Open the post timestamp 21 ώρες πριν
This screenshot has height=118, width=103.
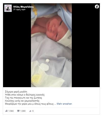pyautogui.click(x=19, y=9)
